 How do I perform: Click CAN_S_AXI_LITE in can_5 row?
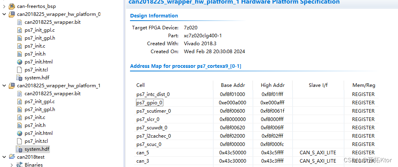318,153
